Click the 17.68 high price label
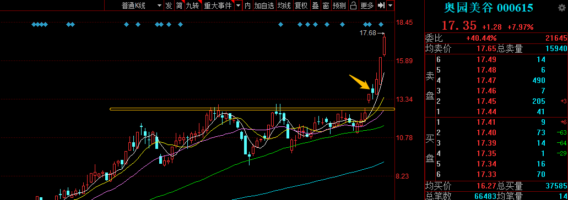 pos(367,33)
